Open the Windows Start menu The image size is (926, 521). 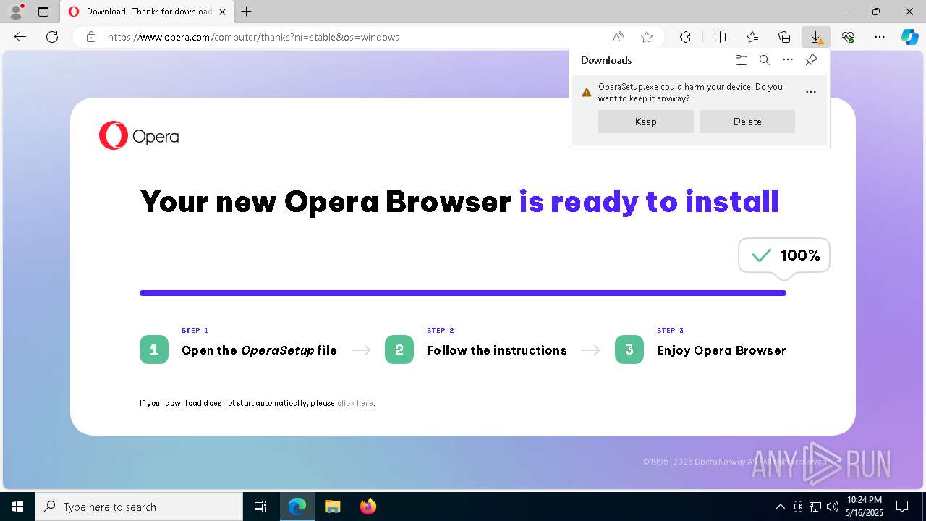point(17,507)
